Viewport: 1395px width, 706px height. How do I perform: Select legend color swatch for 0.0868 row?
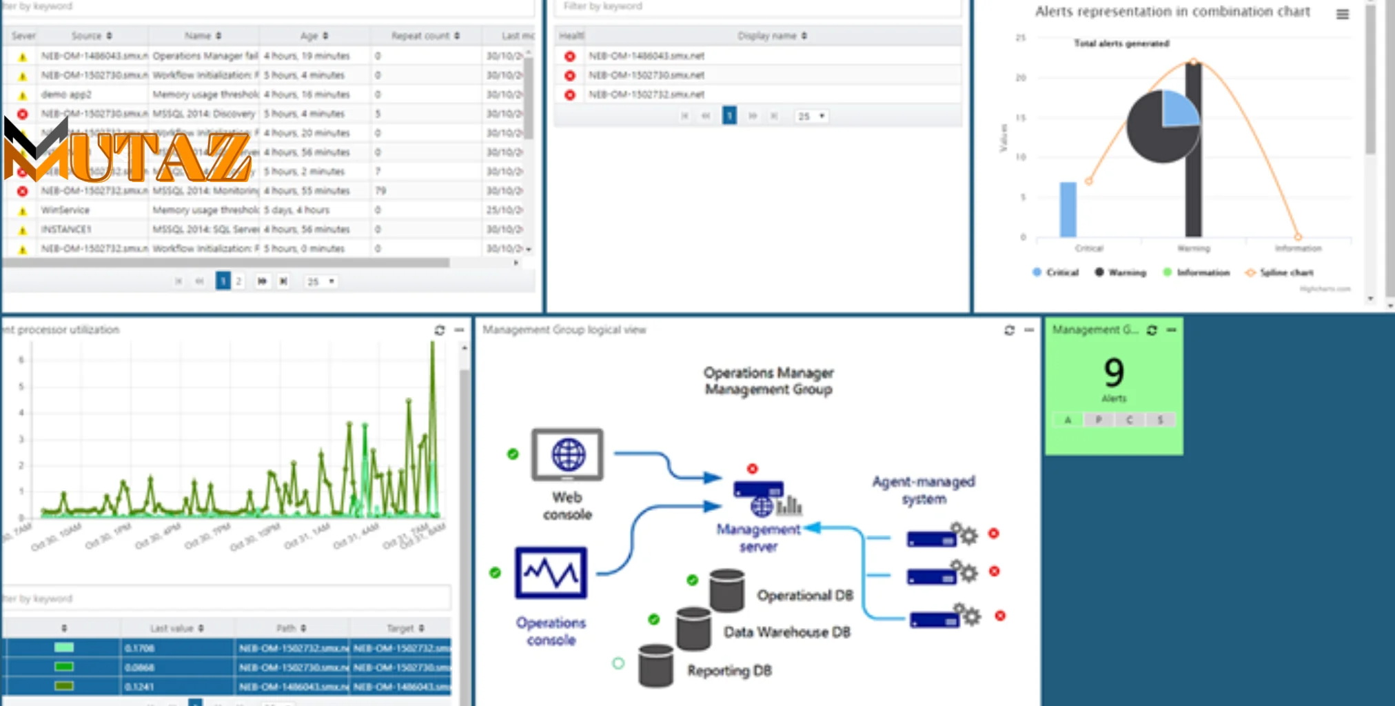tap(63, 667)
